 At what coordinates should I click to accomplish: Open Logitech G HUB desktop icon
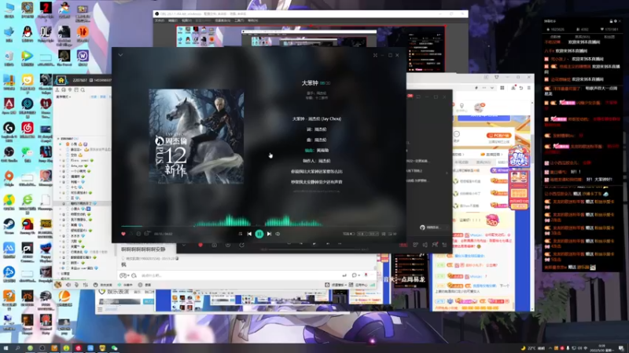(9, 130)
